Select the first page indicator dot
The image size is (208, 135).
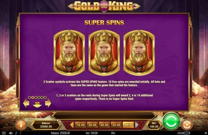click(x=29, y=98)
